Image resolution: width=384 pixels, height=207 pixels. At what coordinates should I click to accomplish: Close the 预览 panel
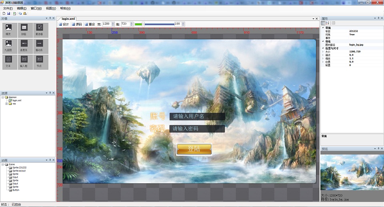(x=382, y=149)
